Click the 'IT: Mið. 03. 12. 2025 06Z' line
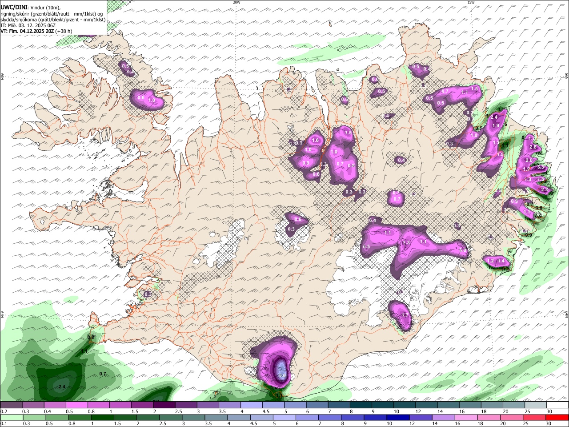 (x=28, y=25)
